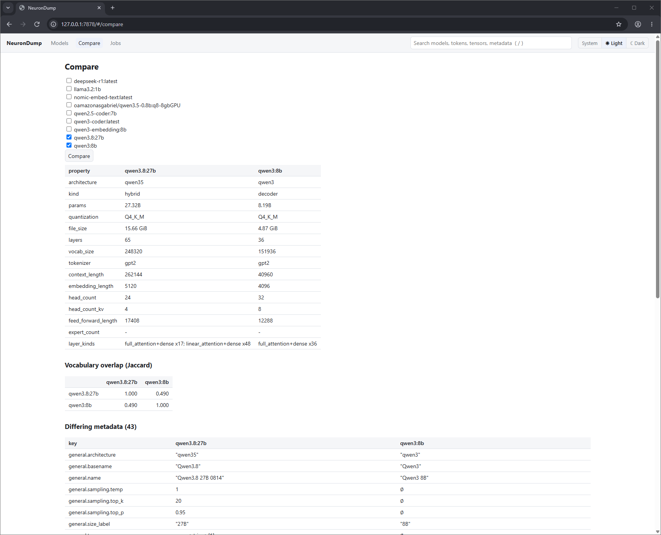661x535 pixels.
Task: Check the deepseek-r1:latest checkbox
Action: point(69,81)
